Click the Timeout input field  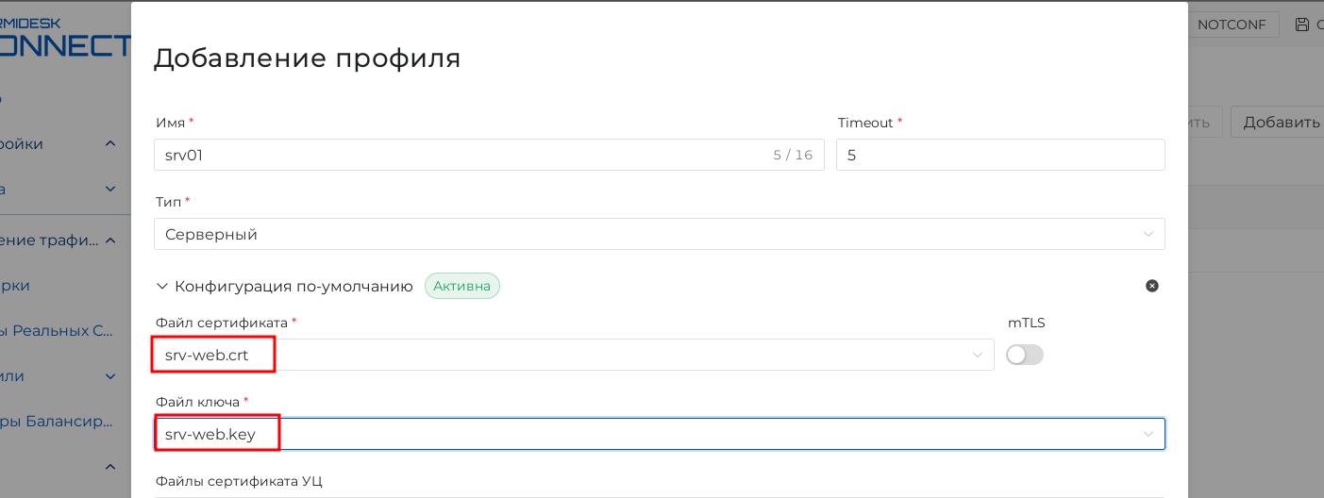pyautogui.click(x=999, y=155)
